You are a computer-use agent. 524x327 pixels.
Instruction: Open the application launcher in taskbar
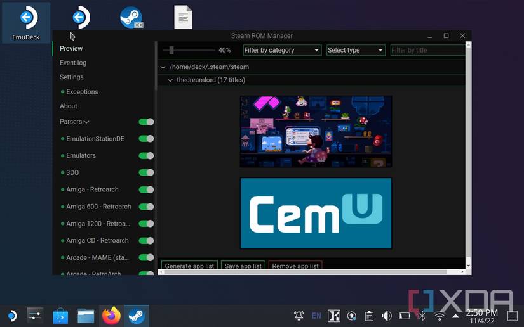pos(11,316)
